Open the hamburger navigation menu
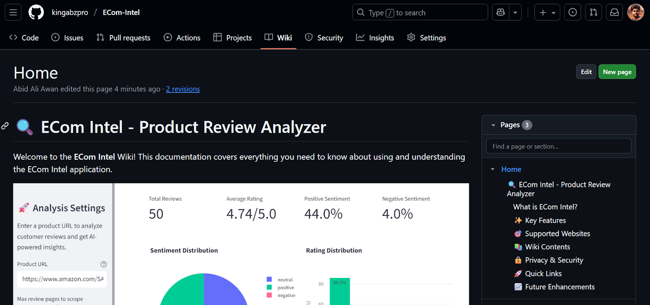Image resolution: width=650 pixels, height=305 pixels. (13, 13)
